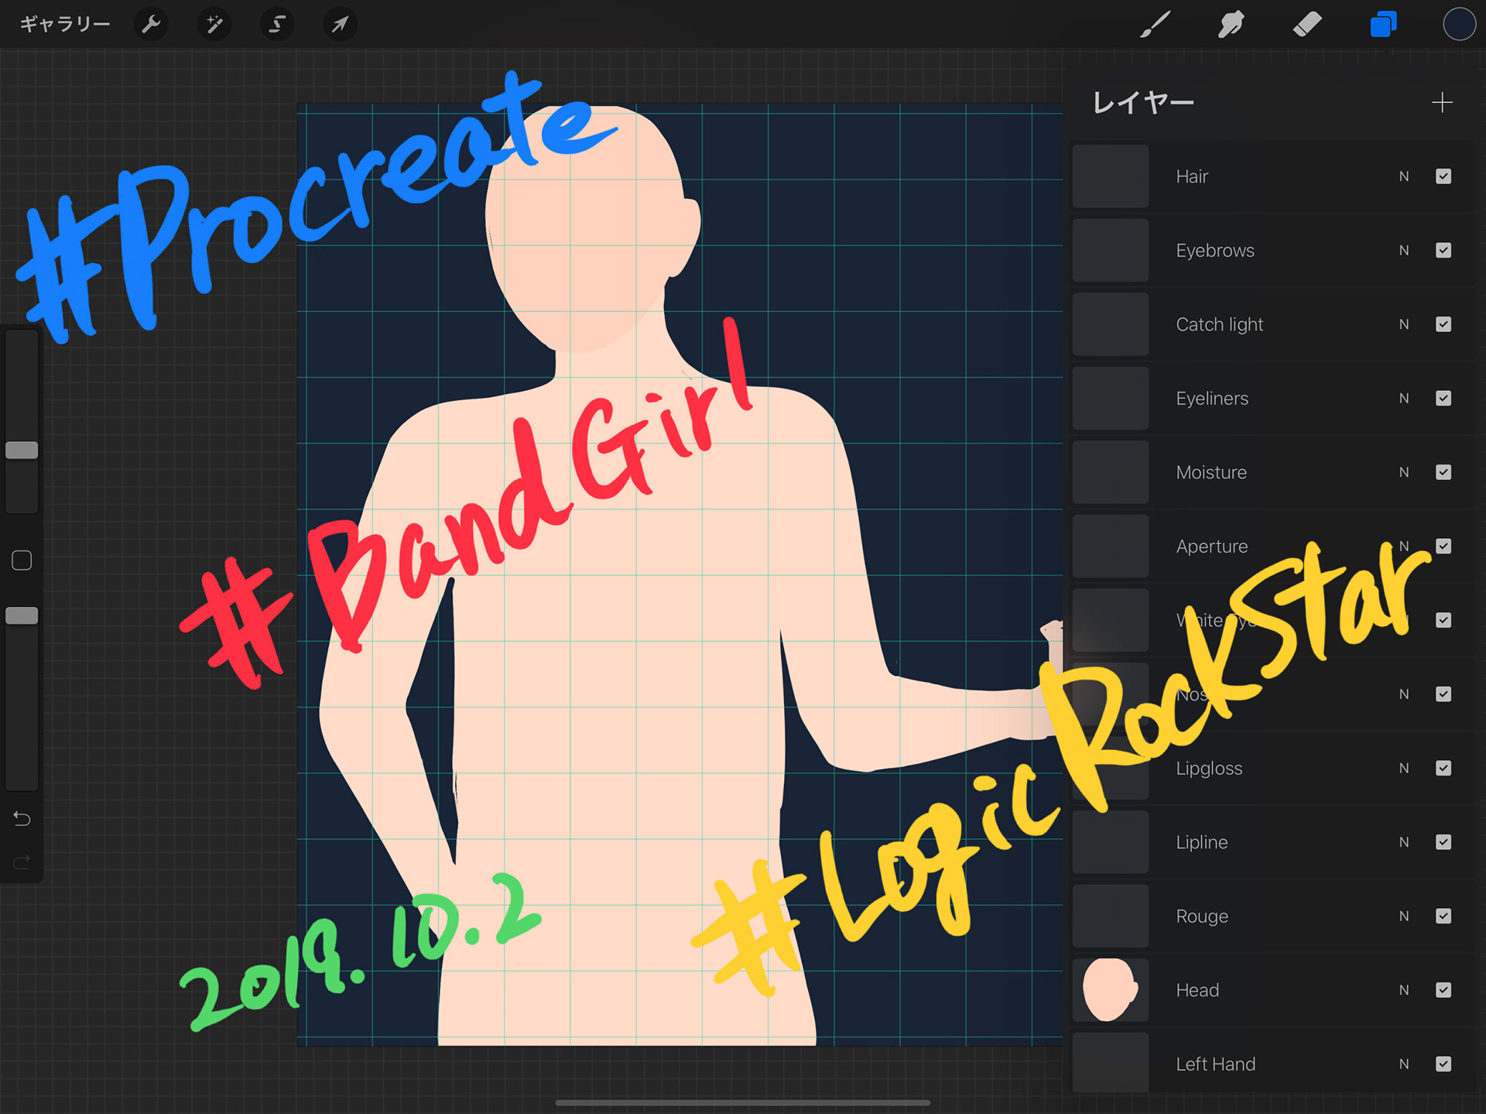This screenshot has width=1486, height=1114.
Task: Open blend mode N for Lipline layer
Action: click(x=1404, y=841)
